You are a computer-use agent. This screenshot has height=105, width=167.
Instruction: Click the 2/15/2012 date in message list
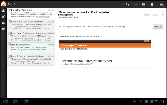coord(50,56)
